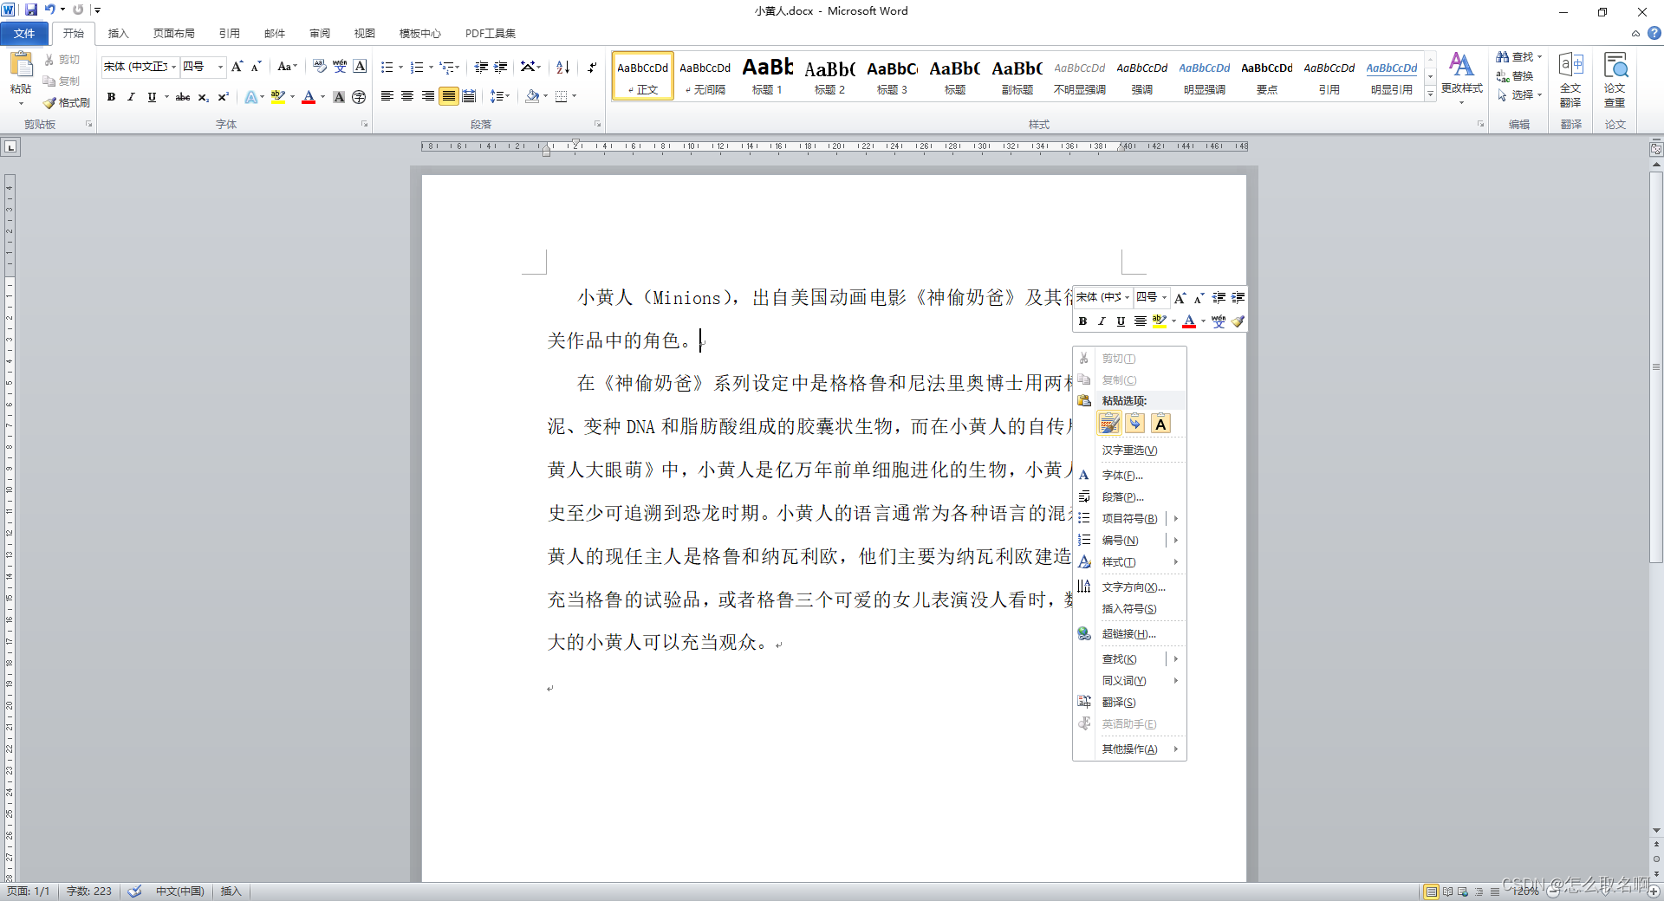
Task: Select 超链接(H)... in the context menu
Action: [1129, 634]
